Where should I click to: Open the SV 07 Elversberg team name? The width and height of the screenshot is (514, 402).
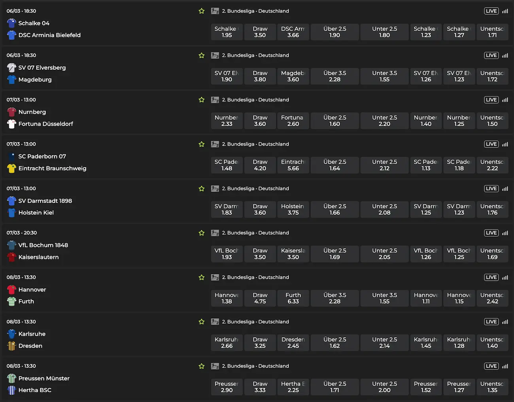point(42,68)
